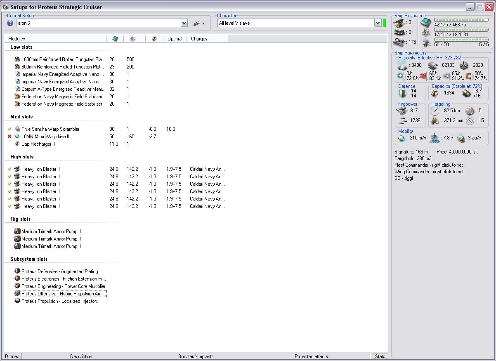Click the targeting range icon showing 82.5 km
Image resolution: width=496 pixels, height=361 pixels.
pyautogui.click(x=435, y=111)
